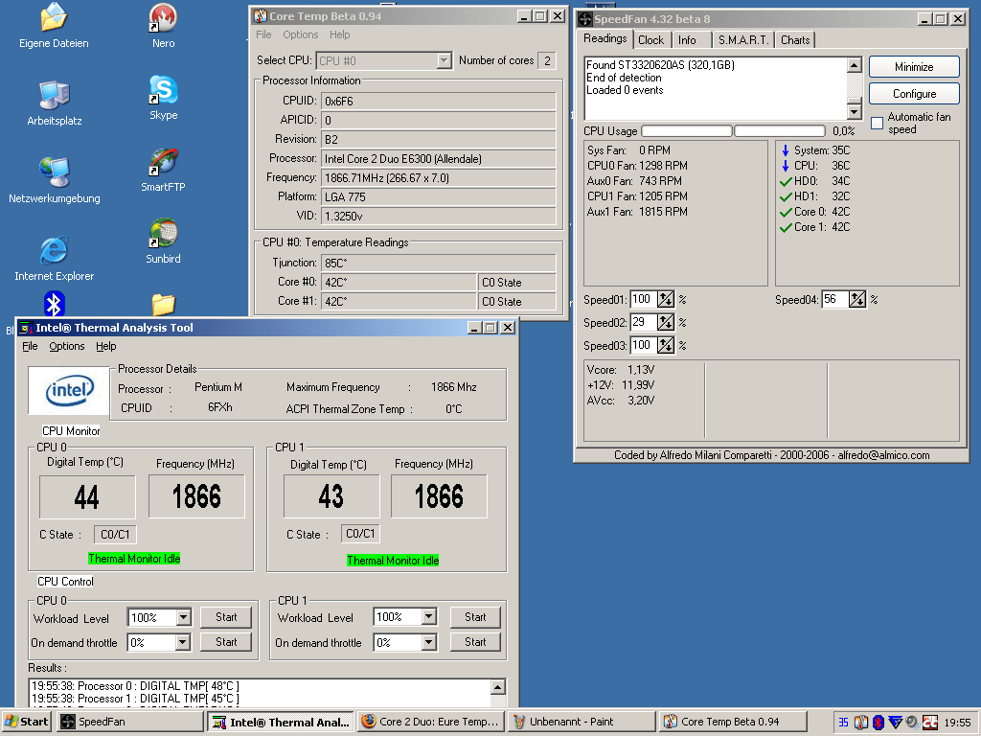Image resolution: width=981 pixels, height=736 pixels.
Task: Enable Automatic fan speed in SpeedFan
Action: (878, 124)
